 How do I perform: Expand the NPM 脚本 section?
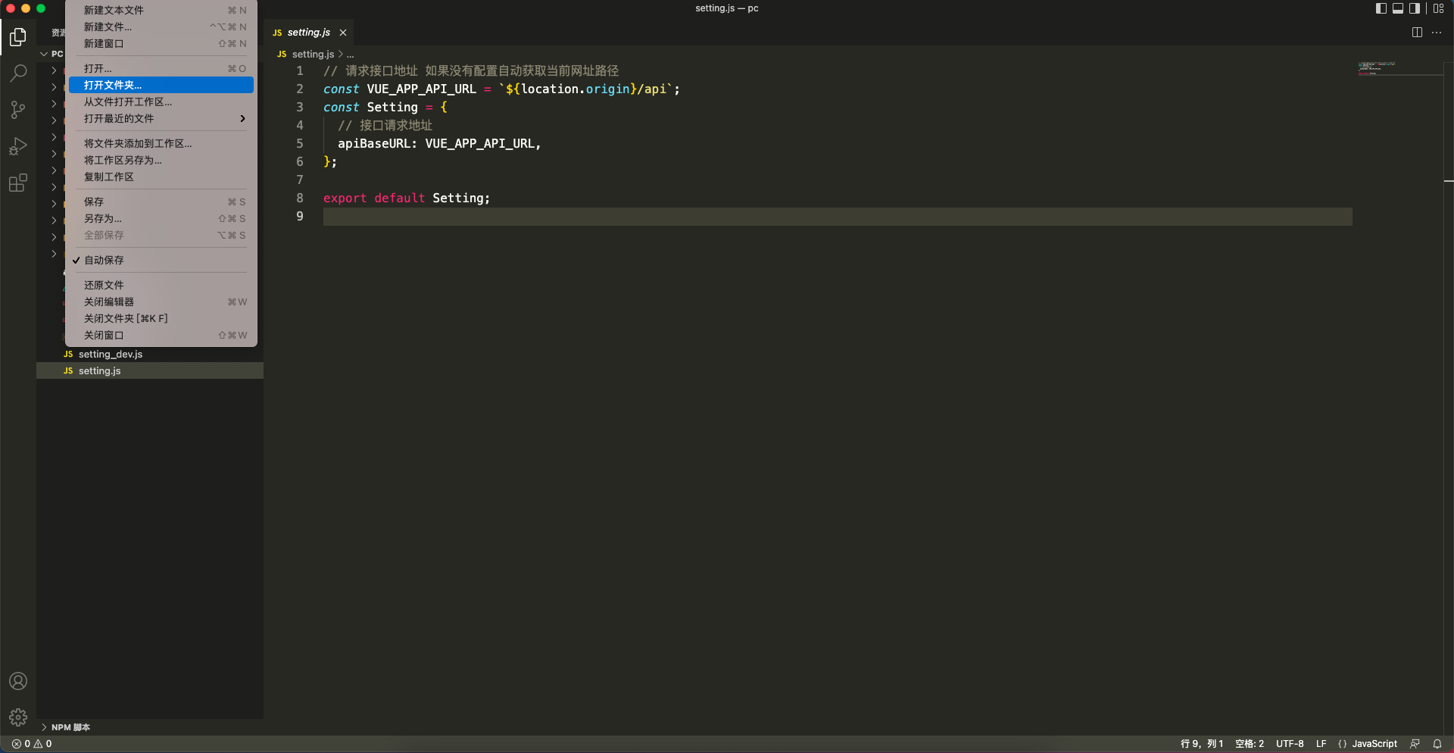pos(150,727)
